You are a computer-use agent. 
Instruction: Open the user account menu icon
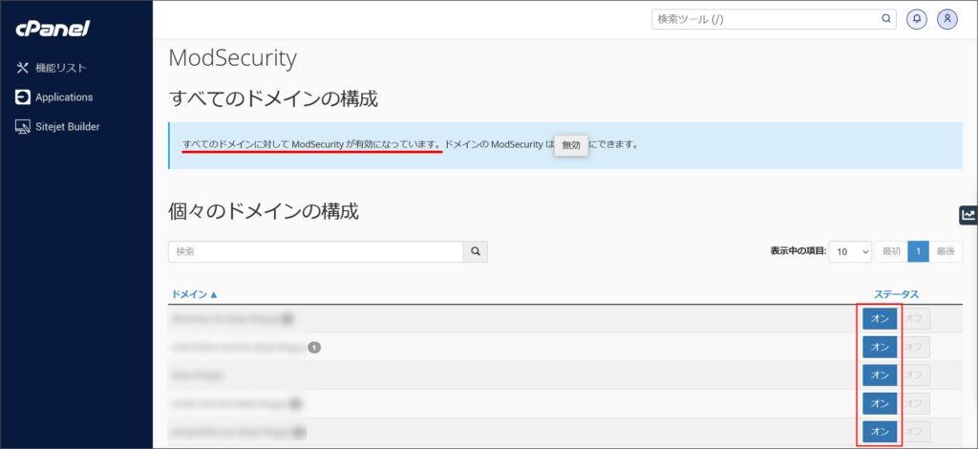pyautogui.click(x=947, y=19)
